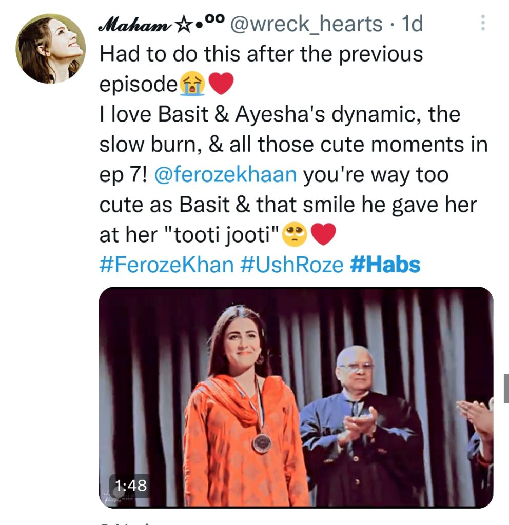Open Maham's profile picture avatar
Viewport: 509px width, 525px height.
50,49
